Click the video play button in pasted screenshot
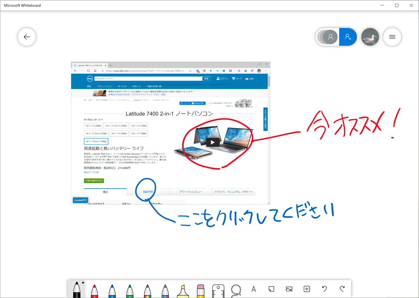 pos(213,142)
